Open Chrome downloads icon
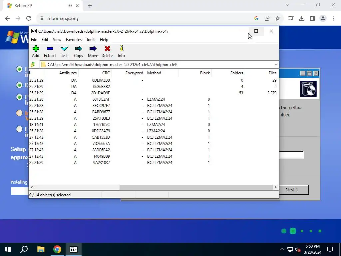 click(302, 19)
